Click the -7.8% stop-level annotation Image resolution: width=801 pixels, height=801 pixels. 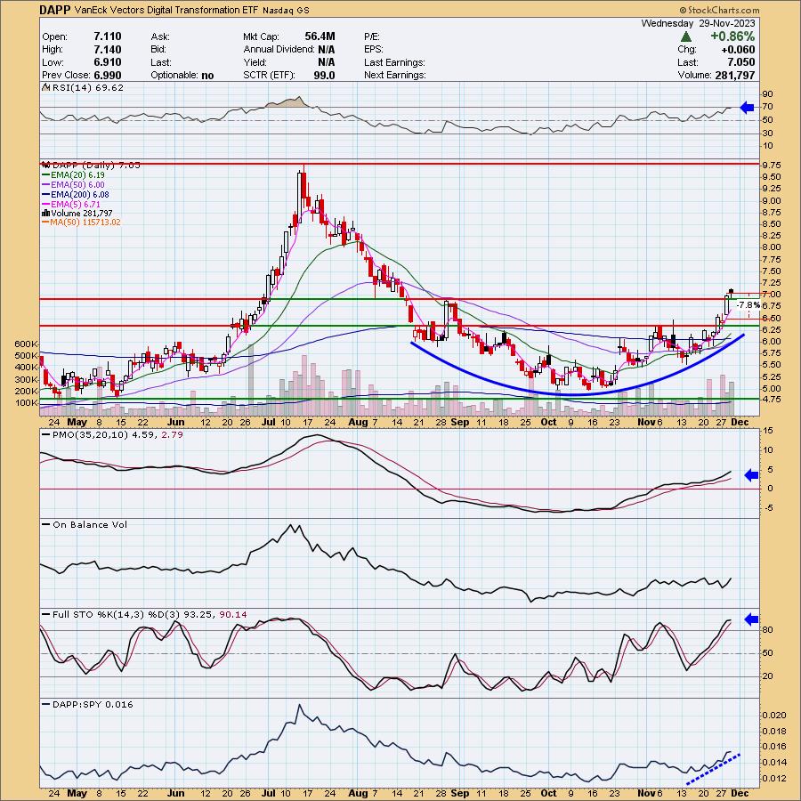click(x=748, y=305)
